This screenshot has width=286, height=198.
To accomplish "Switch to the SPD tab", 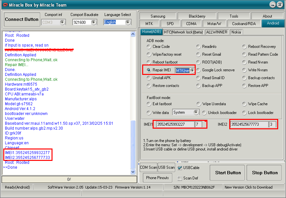I will coord(170,23).
